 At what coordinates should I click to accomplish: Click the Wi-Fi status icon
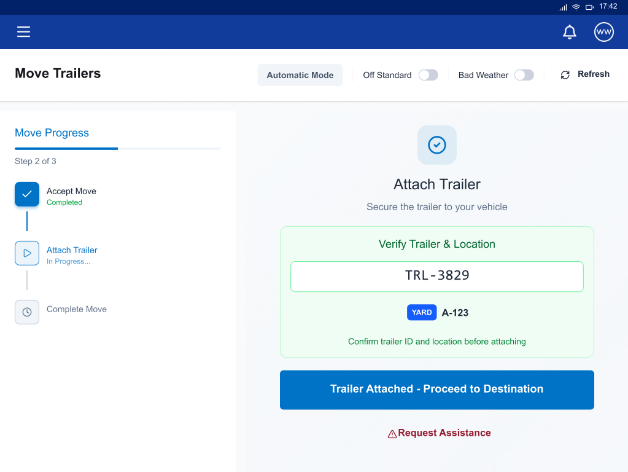(576, 7)
